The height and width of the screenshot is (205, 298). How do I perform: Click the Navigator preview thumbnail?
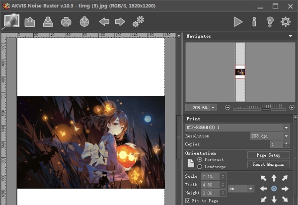point(240,72)
